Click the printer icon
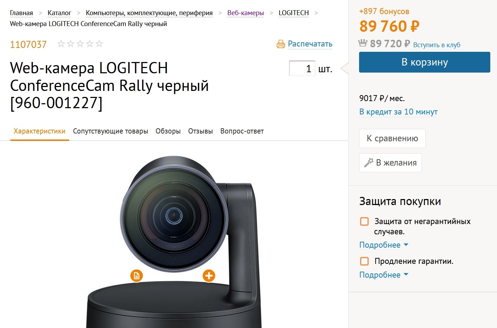 (281, 44)
